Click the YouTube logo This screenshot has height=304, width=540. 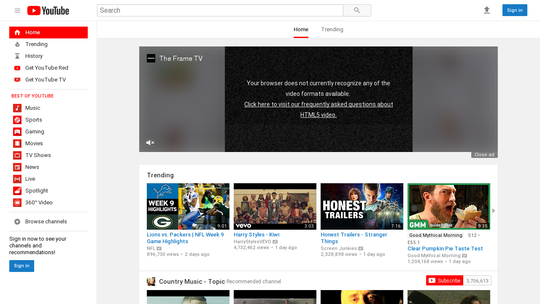click(48, 11)
